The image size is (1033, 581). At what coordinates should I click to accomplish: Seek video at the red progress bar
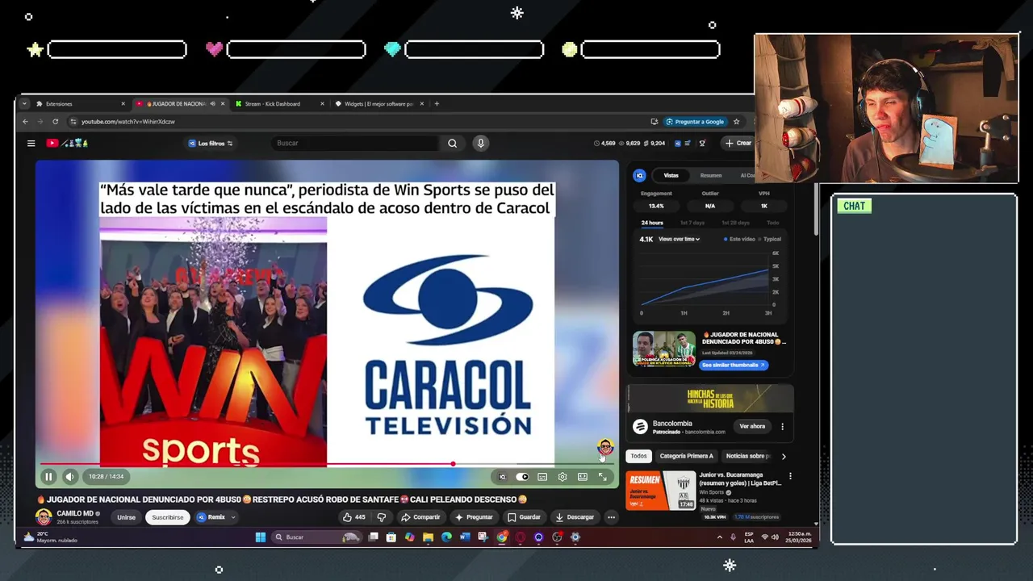click(327, 464)
